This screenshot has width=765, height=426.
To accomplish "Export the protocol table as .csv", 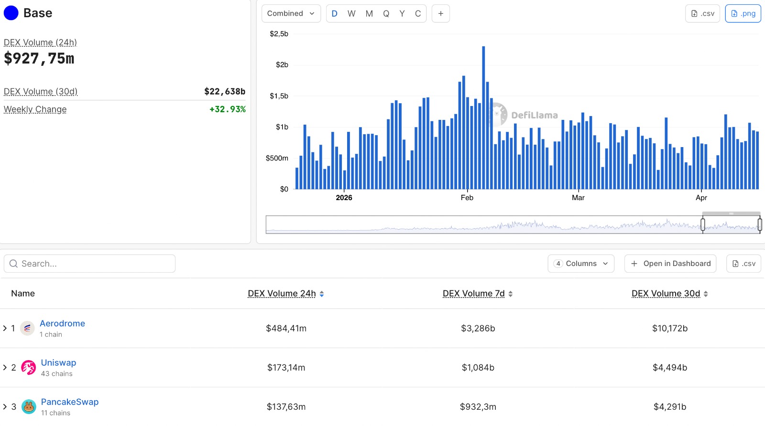I will tap(743, 264).
